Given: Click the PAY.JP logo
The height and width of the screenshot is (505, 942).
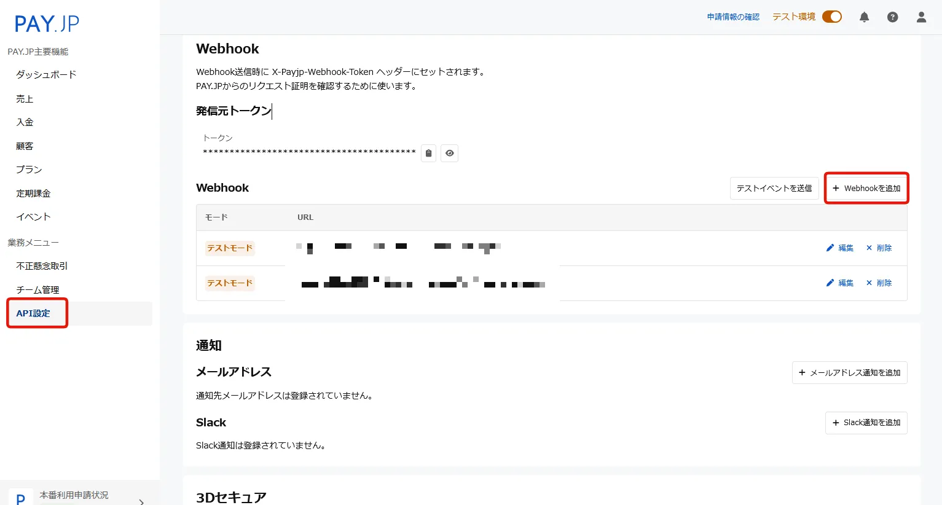Looking at the screenshot, I should [47, 24].
